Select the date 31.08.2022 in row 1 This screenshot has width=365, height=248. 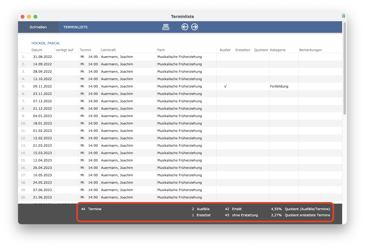(42, 57)
